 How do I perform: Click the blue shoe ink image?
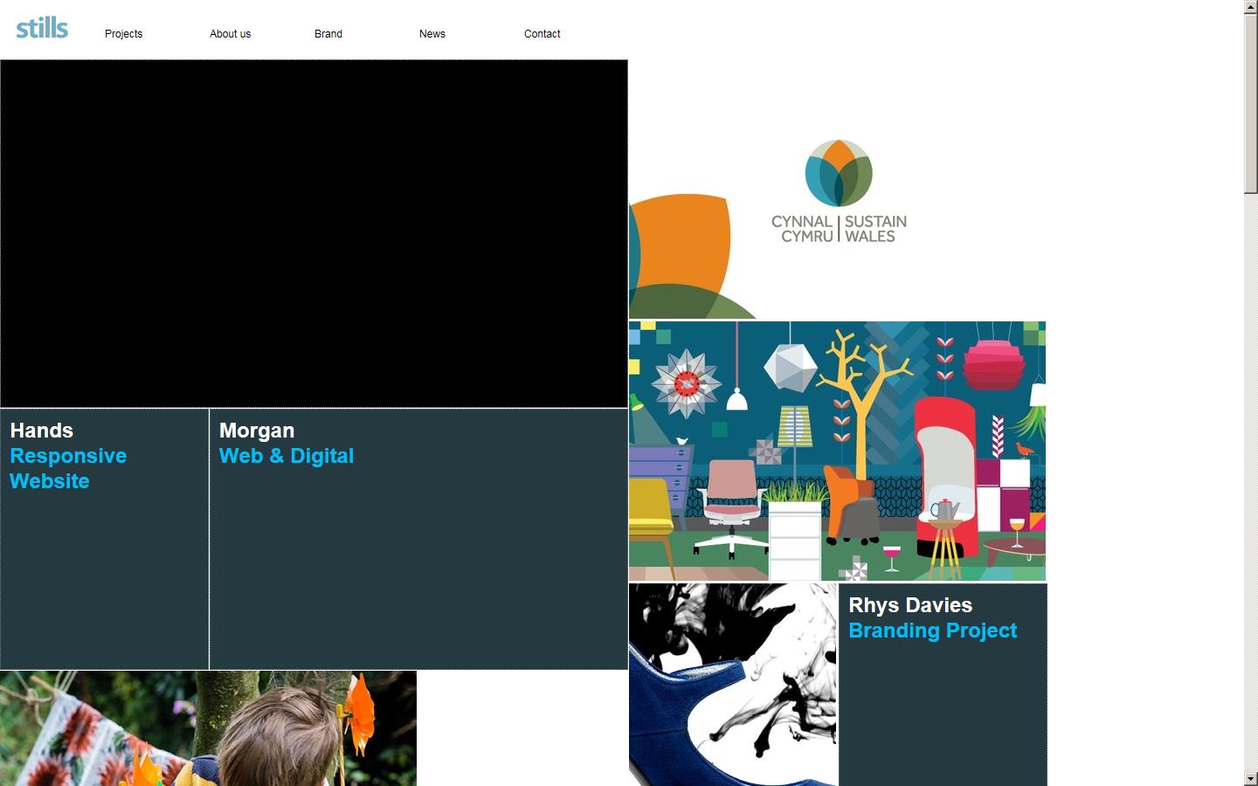[733, 684]
